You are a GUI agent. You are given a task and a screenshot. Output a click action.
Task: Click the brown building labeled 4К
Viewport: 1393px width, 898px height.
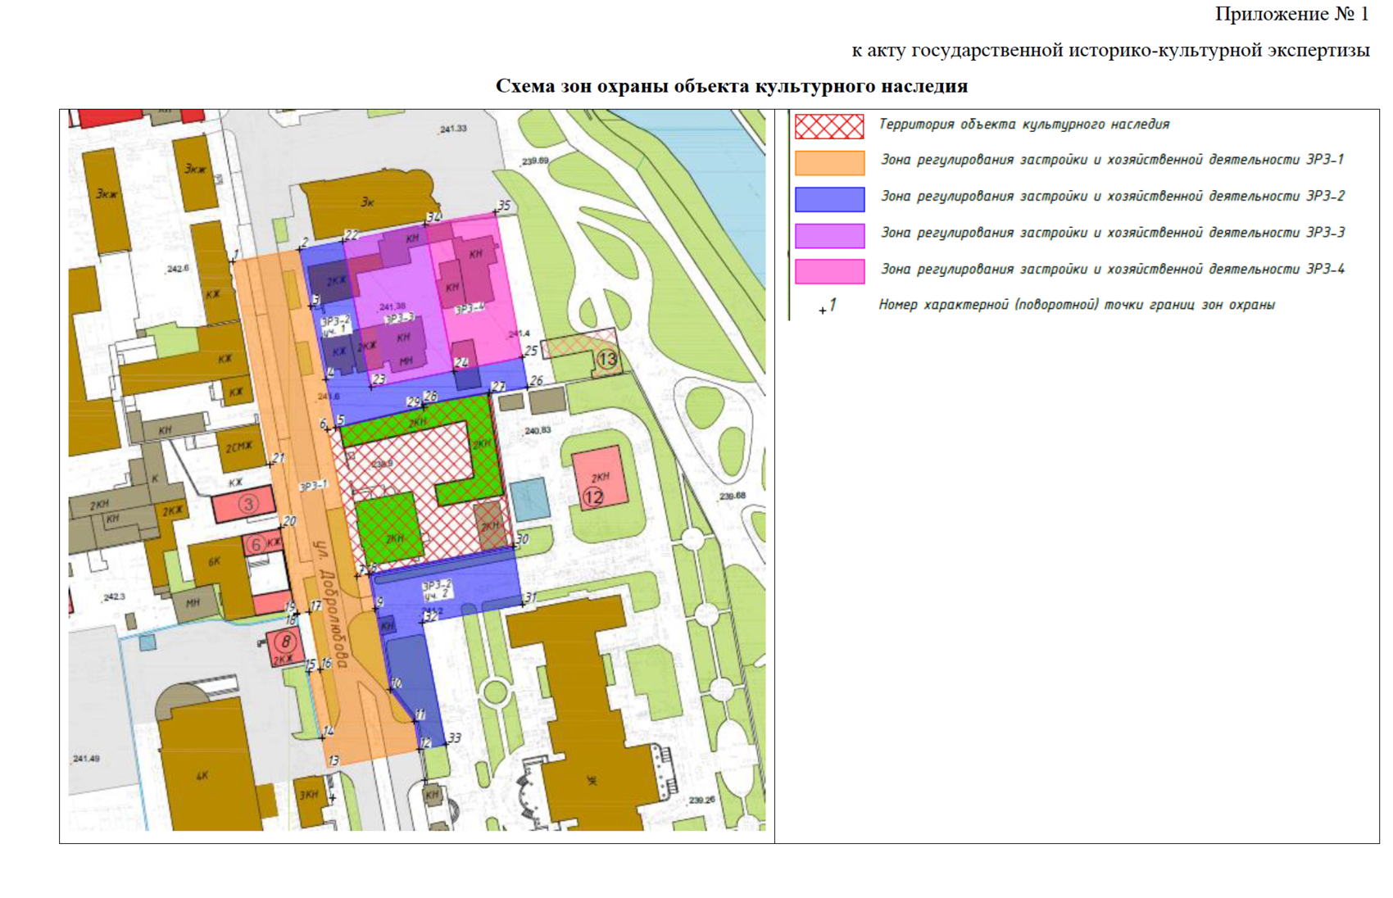(x=202, y=773)
